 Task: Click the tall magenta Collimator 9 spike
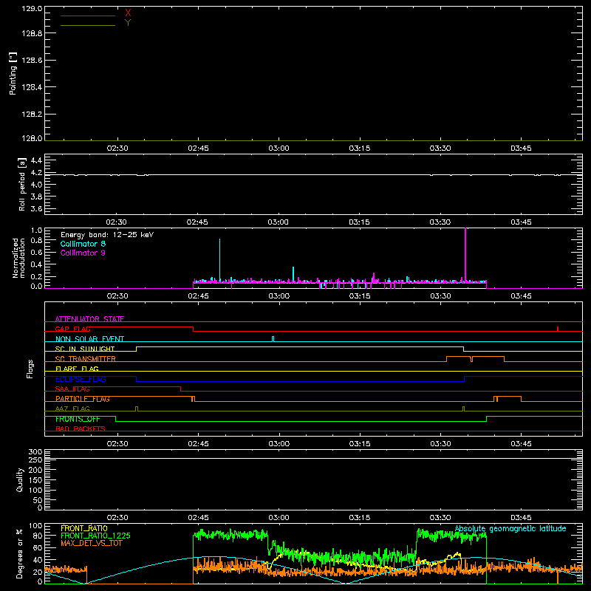coord(466,255)
